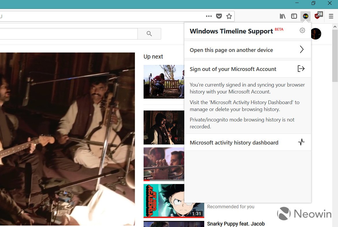Click the sign-out icon next to Microsoft Account
This screenshot has width=338, height=227.
pyautogui.click(x=301, y=69)
